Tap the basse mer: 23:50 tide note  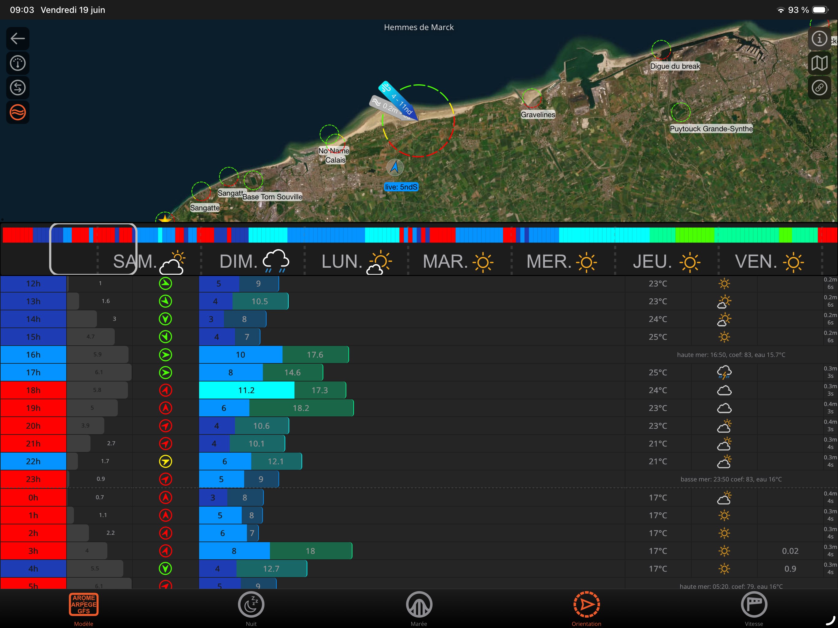[x=731, y=479]
